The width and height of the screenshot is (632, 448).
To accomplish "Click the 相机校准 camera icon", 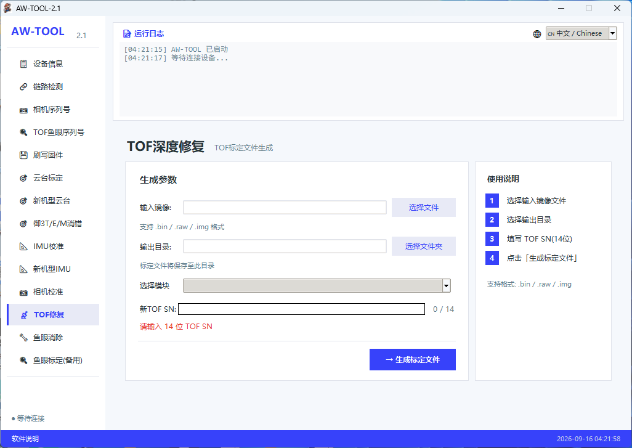I will (24, 292).
